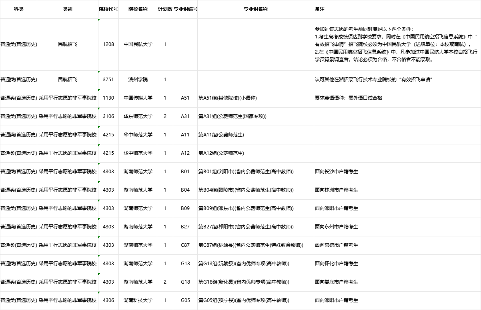The width and height of the screenshot is (481, 310).
Task: Click the 第B09组(邵东市) group name cell
Action: click(246, 208)
